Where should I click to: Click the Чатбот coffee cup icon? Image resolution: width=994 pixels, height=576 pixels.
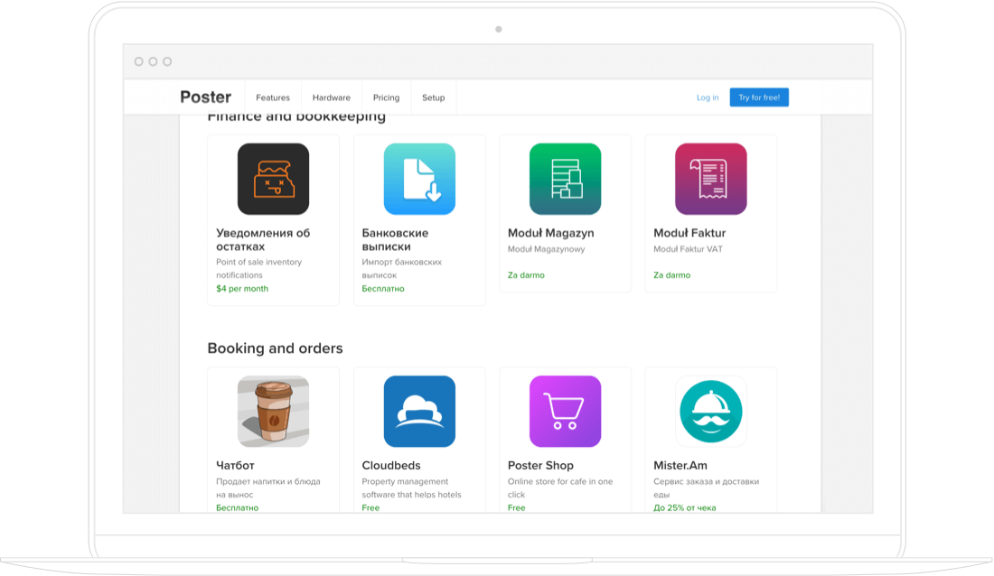(273, 411)
